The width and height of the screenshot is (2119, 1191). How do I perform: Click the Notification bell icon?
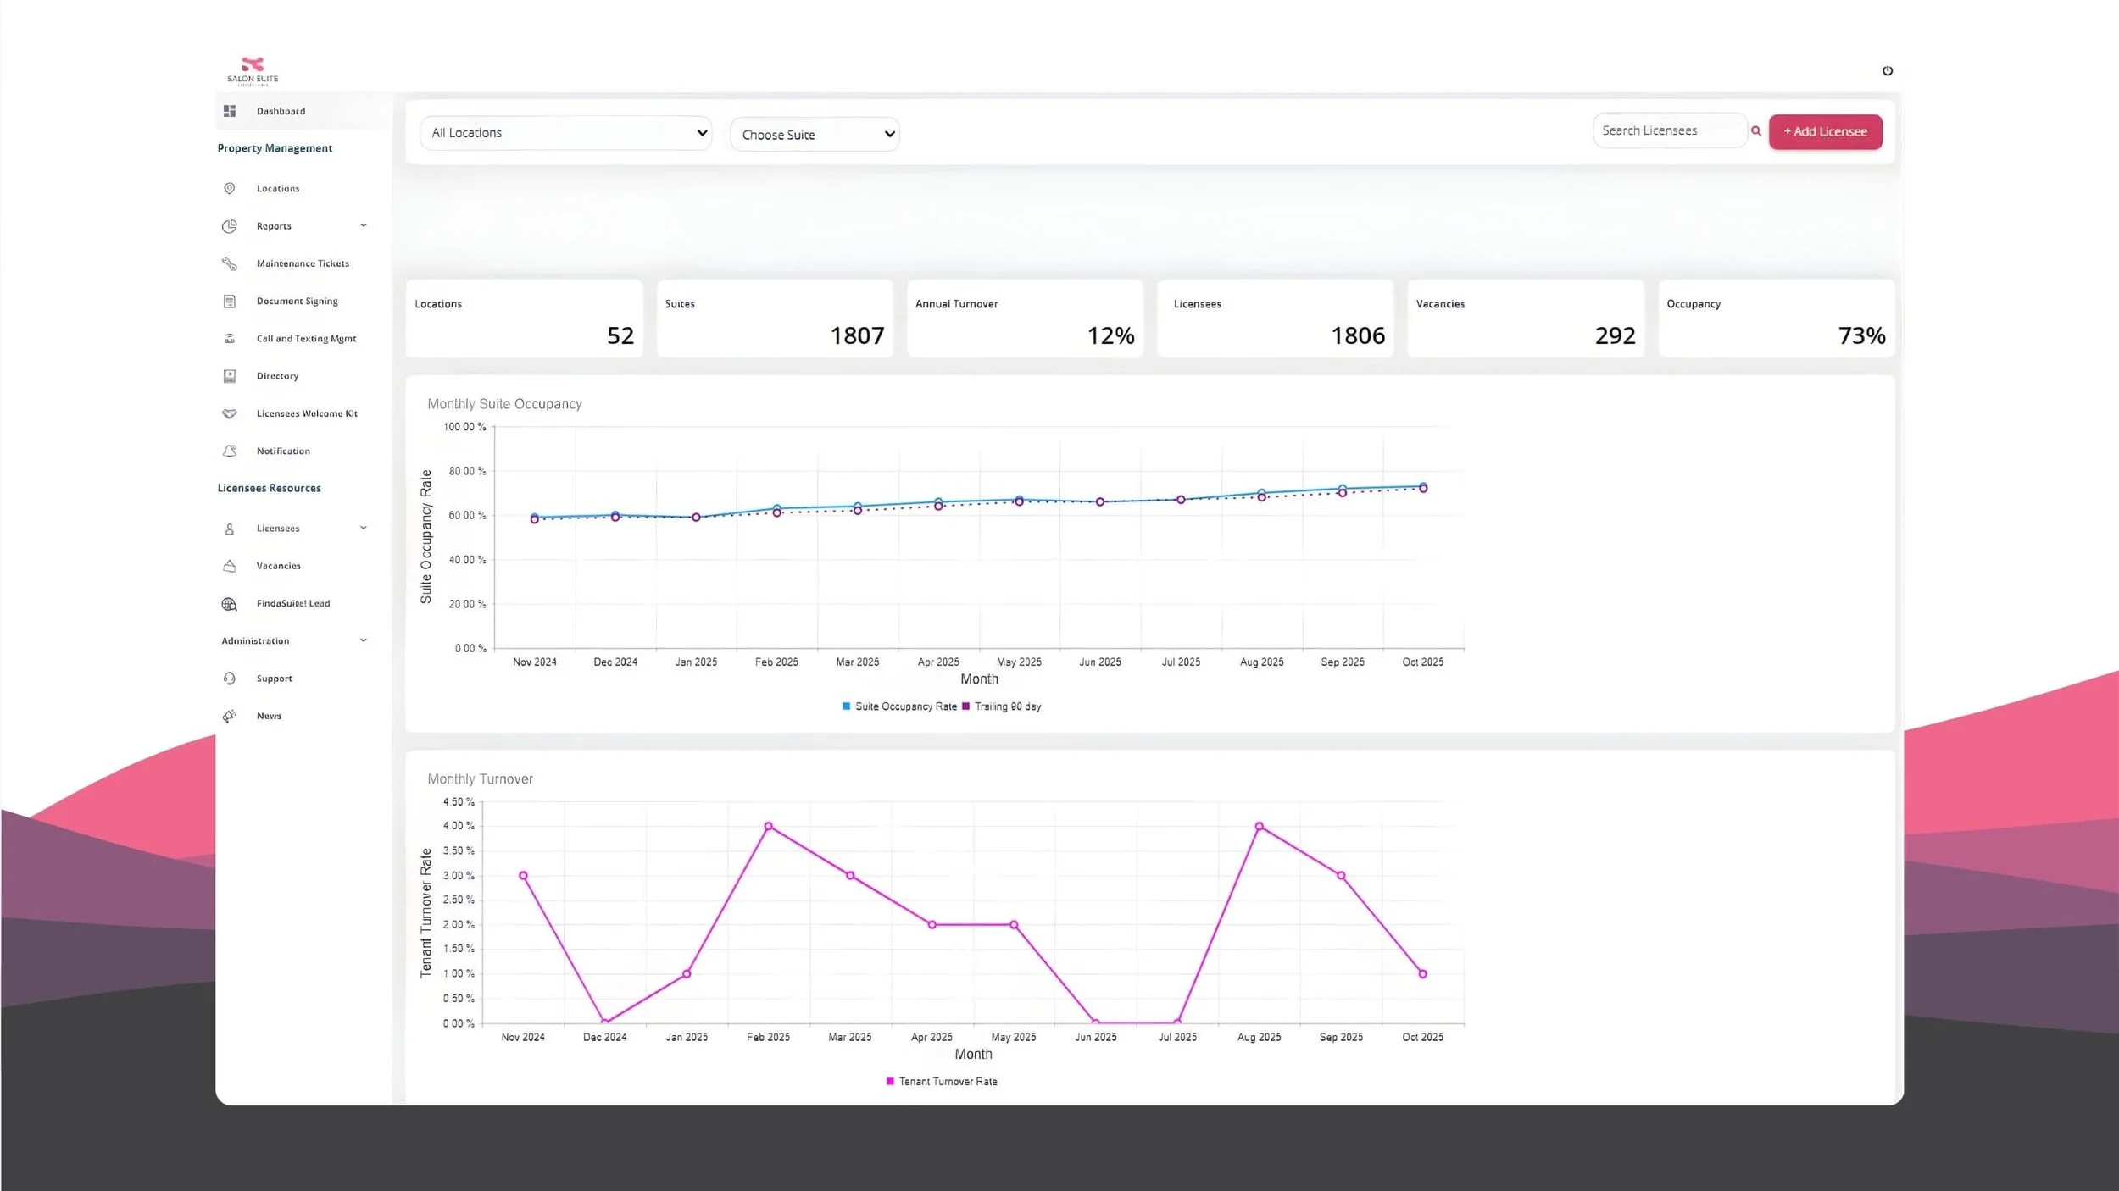point(230,451)
